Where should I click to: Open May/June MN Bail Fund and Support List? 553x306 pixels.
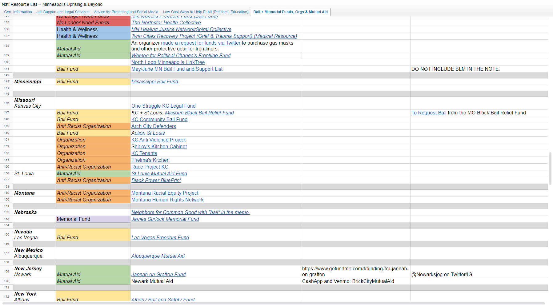177,69
